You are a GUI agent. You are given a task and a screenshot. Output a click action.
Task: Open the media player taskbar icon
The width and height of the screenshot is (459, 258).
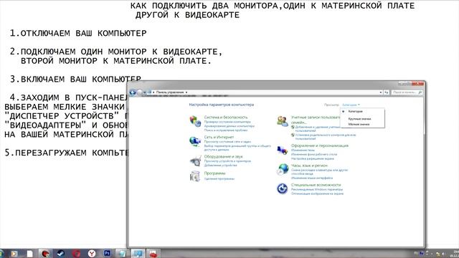click(14, 253)
